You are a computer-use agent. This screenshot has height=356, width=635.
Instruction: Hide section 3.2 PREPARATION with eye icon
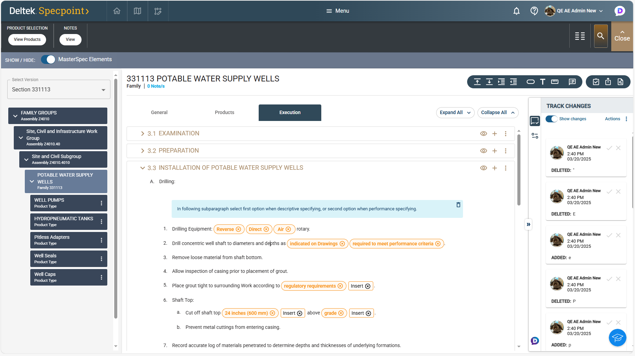coord(483,151)
